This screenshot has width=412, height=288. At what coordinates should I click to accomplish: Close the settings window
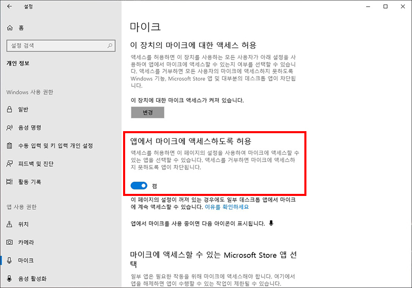[403, 6]
